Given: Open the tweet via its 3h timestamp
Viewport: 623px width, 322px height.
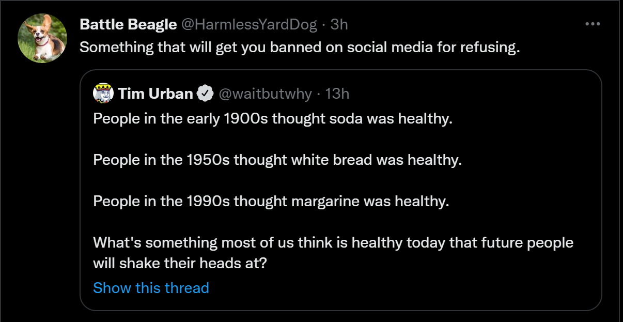Looking at the screenshot, I should (339, 24).
